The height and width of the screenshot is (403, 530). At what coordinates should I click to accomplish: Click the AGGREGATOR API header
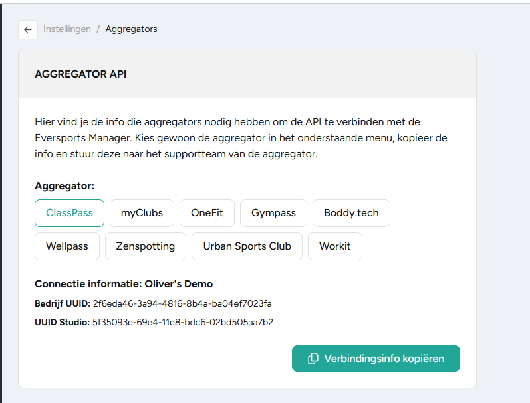pos(80,74)
